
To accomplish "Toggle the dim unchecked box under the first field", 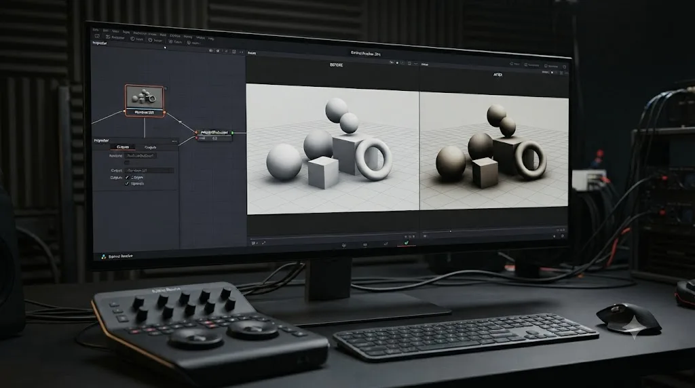I will [x=127, y=163].
